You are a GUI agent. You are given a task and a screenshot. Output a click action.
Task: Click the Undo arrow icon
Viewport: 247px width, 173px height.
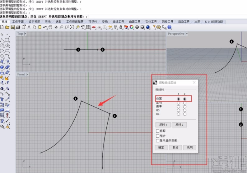(x=45, y=27)
